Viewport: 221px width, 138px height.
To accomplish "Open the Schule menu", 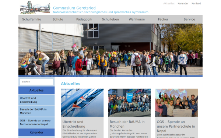I will point(58,20).
